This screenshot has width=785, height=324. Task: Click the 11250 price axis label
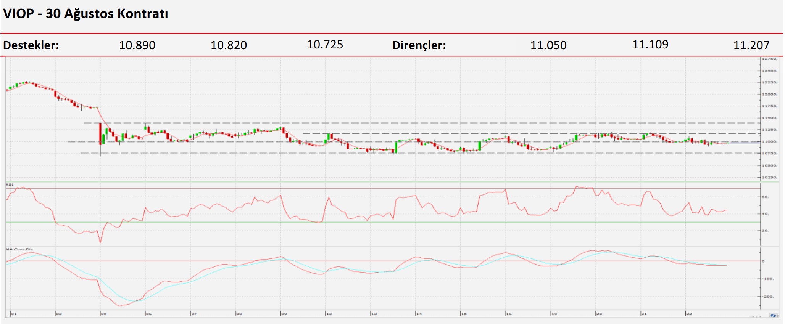click(770, 130)
